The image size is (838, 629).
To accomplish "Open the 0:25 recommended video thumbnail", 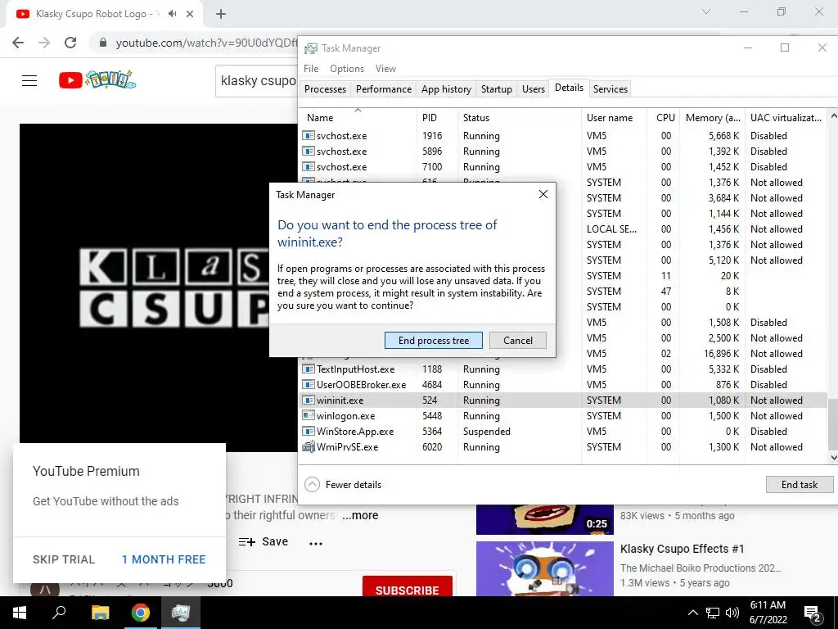I will tap(544, 519).
